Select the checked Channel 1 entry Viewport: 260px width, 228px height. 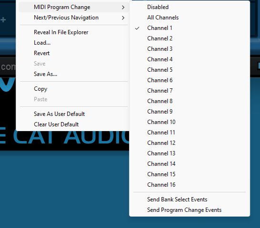click(x=190, y=28)
